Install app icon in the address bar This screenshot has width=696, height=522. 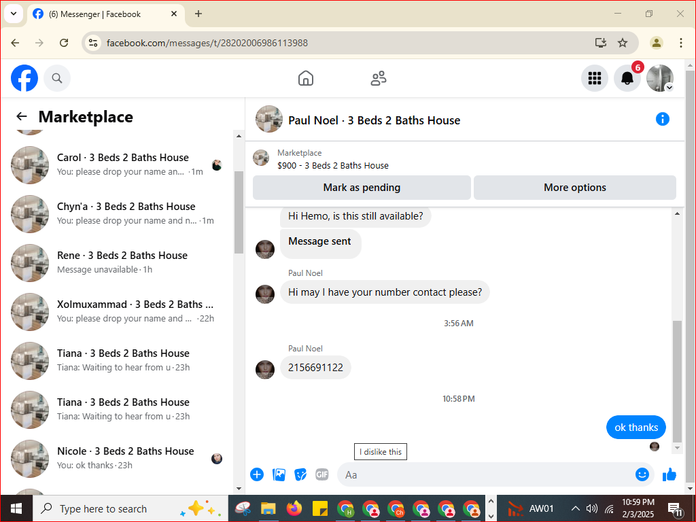coord(601,43)
